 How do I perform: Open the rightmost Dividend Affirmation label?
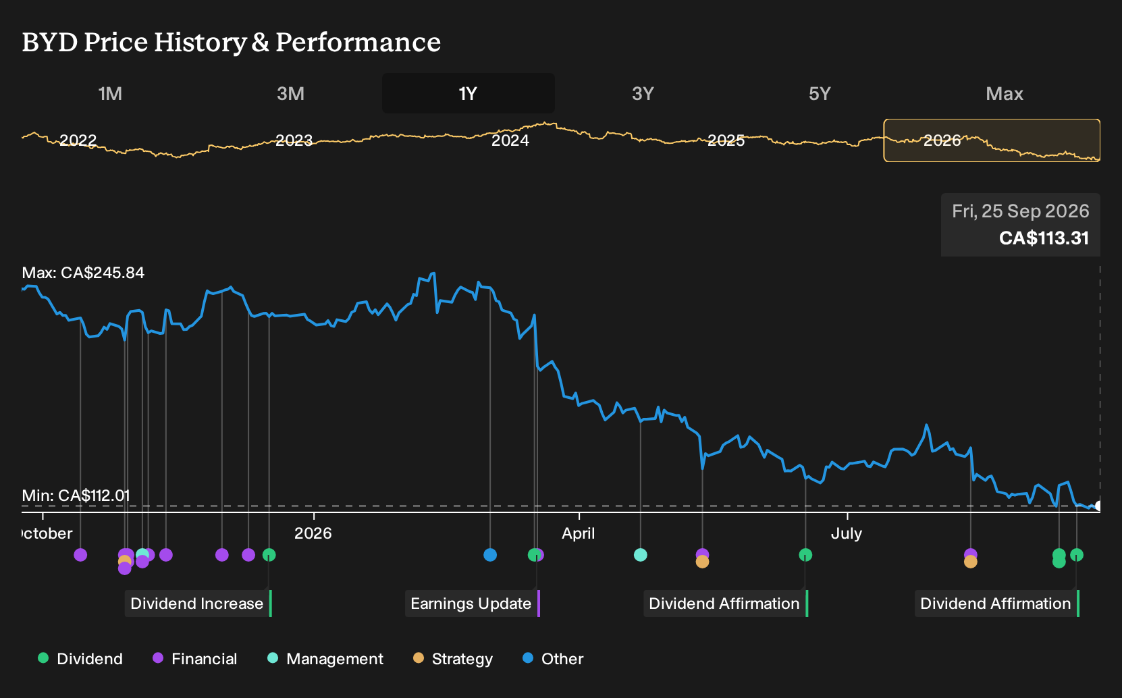[x=996, y=603]
